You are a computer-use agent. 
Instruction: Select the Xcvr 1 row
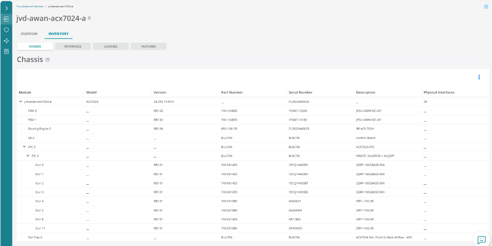click(39, 174)
